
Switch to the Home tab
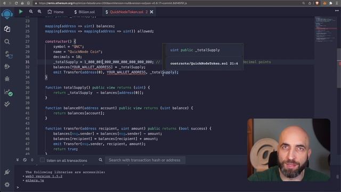click(x=55, y=12)
